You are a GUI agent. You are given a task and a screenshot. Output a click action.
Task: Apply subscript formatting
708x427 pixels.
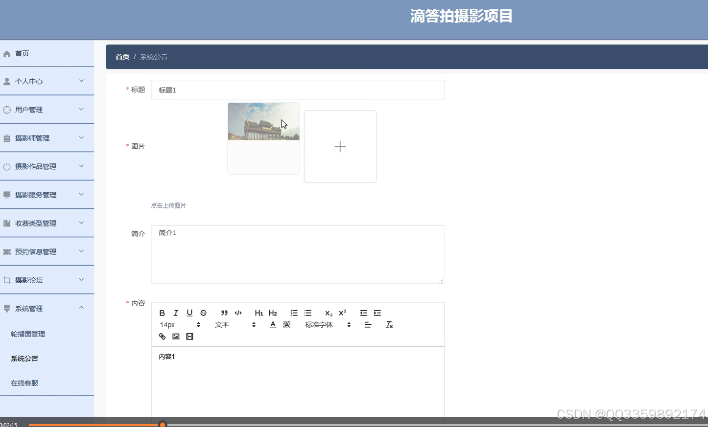[x=329, y=313]
